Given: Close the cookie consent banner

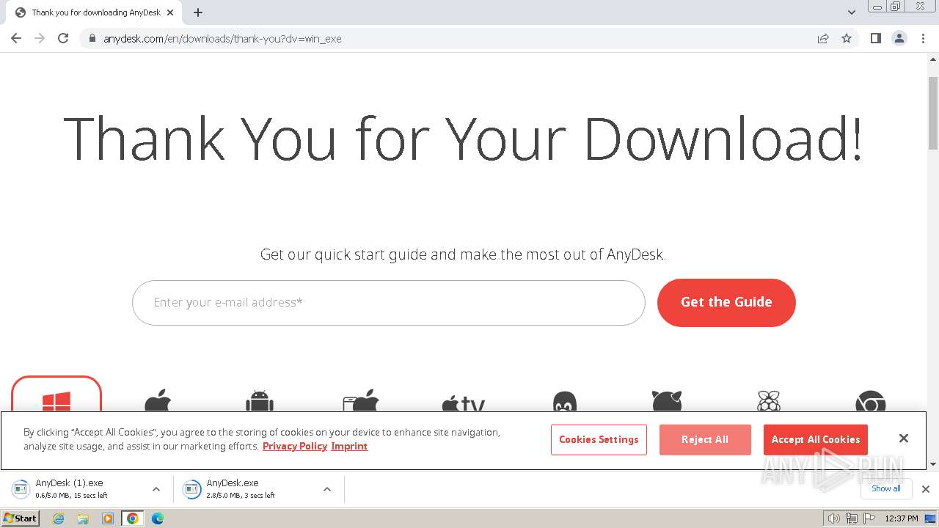Looking at the screenshot, I should 904,438.
